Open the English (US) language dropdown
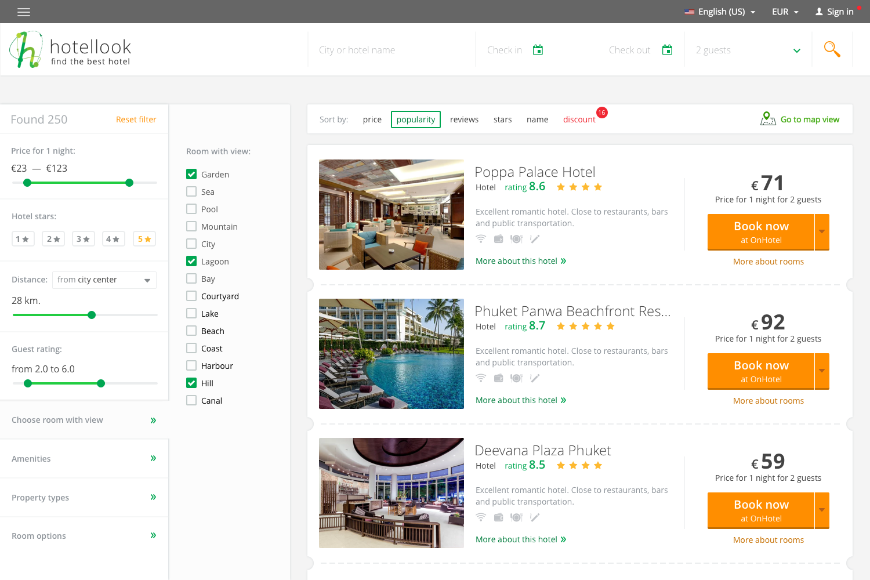 (720, 12)
